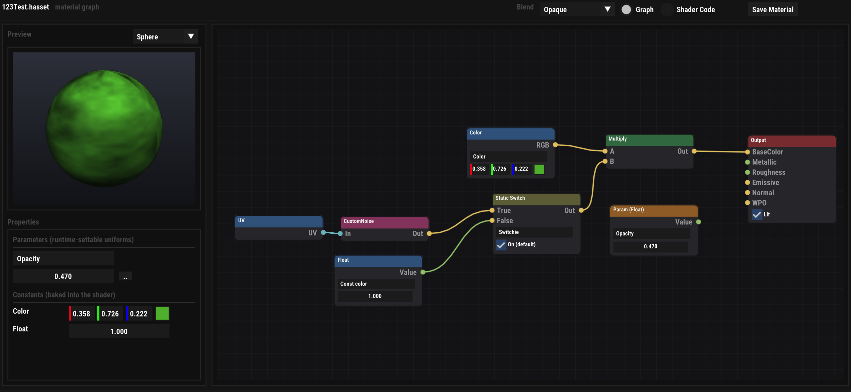The width and height of the screenshot is (851, 392).
Task: Select the Output node header
Action: (792, 141)
